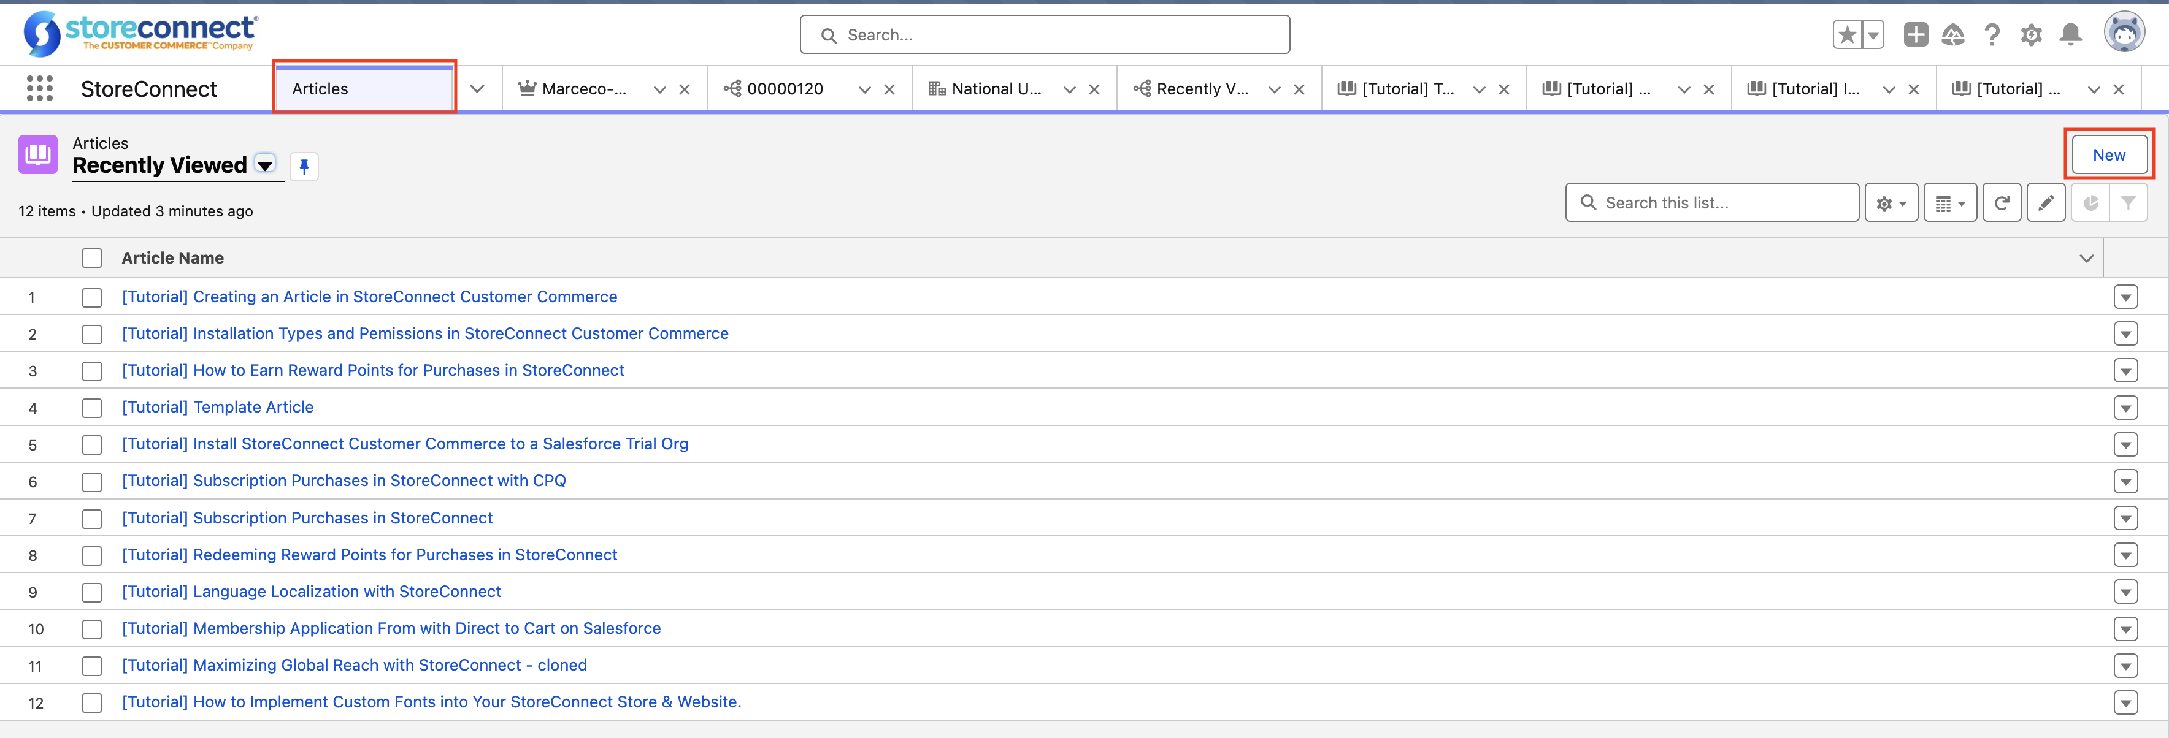Open the List View Controls gear
Screen dimensions: 2169x738
click(1891, 203)
